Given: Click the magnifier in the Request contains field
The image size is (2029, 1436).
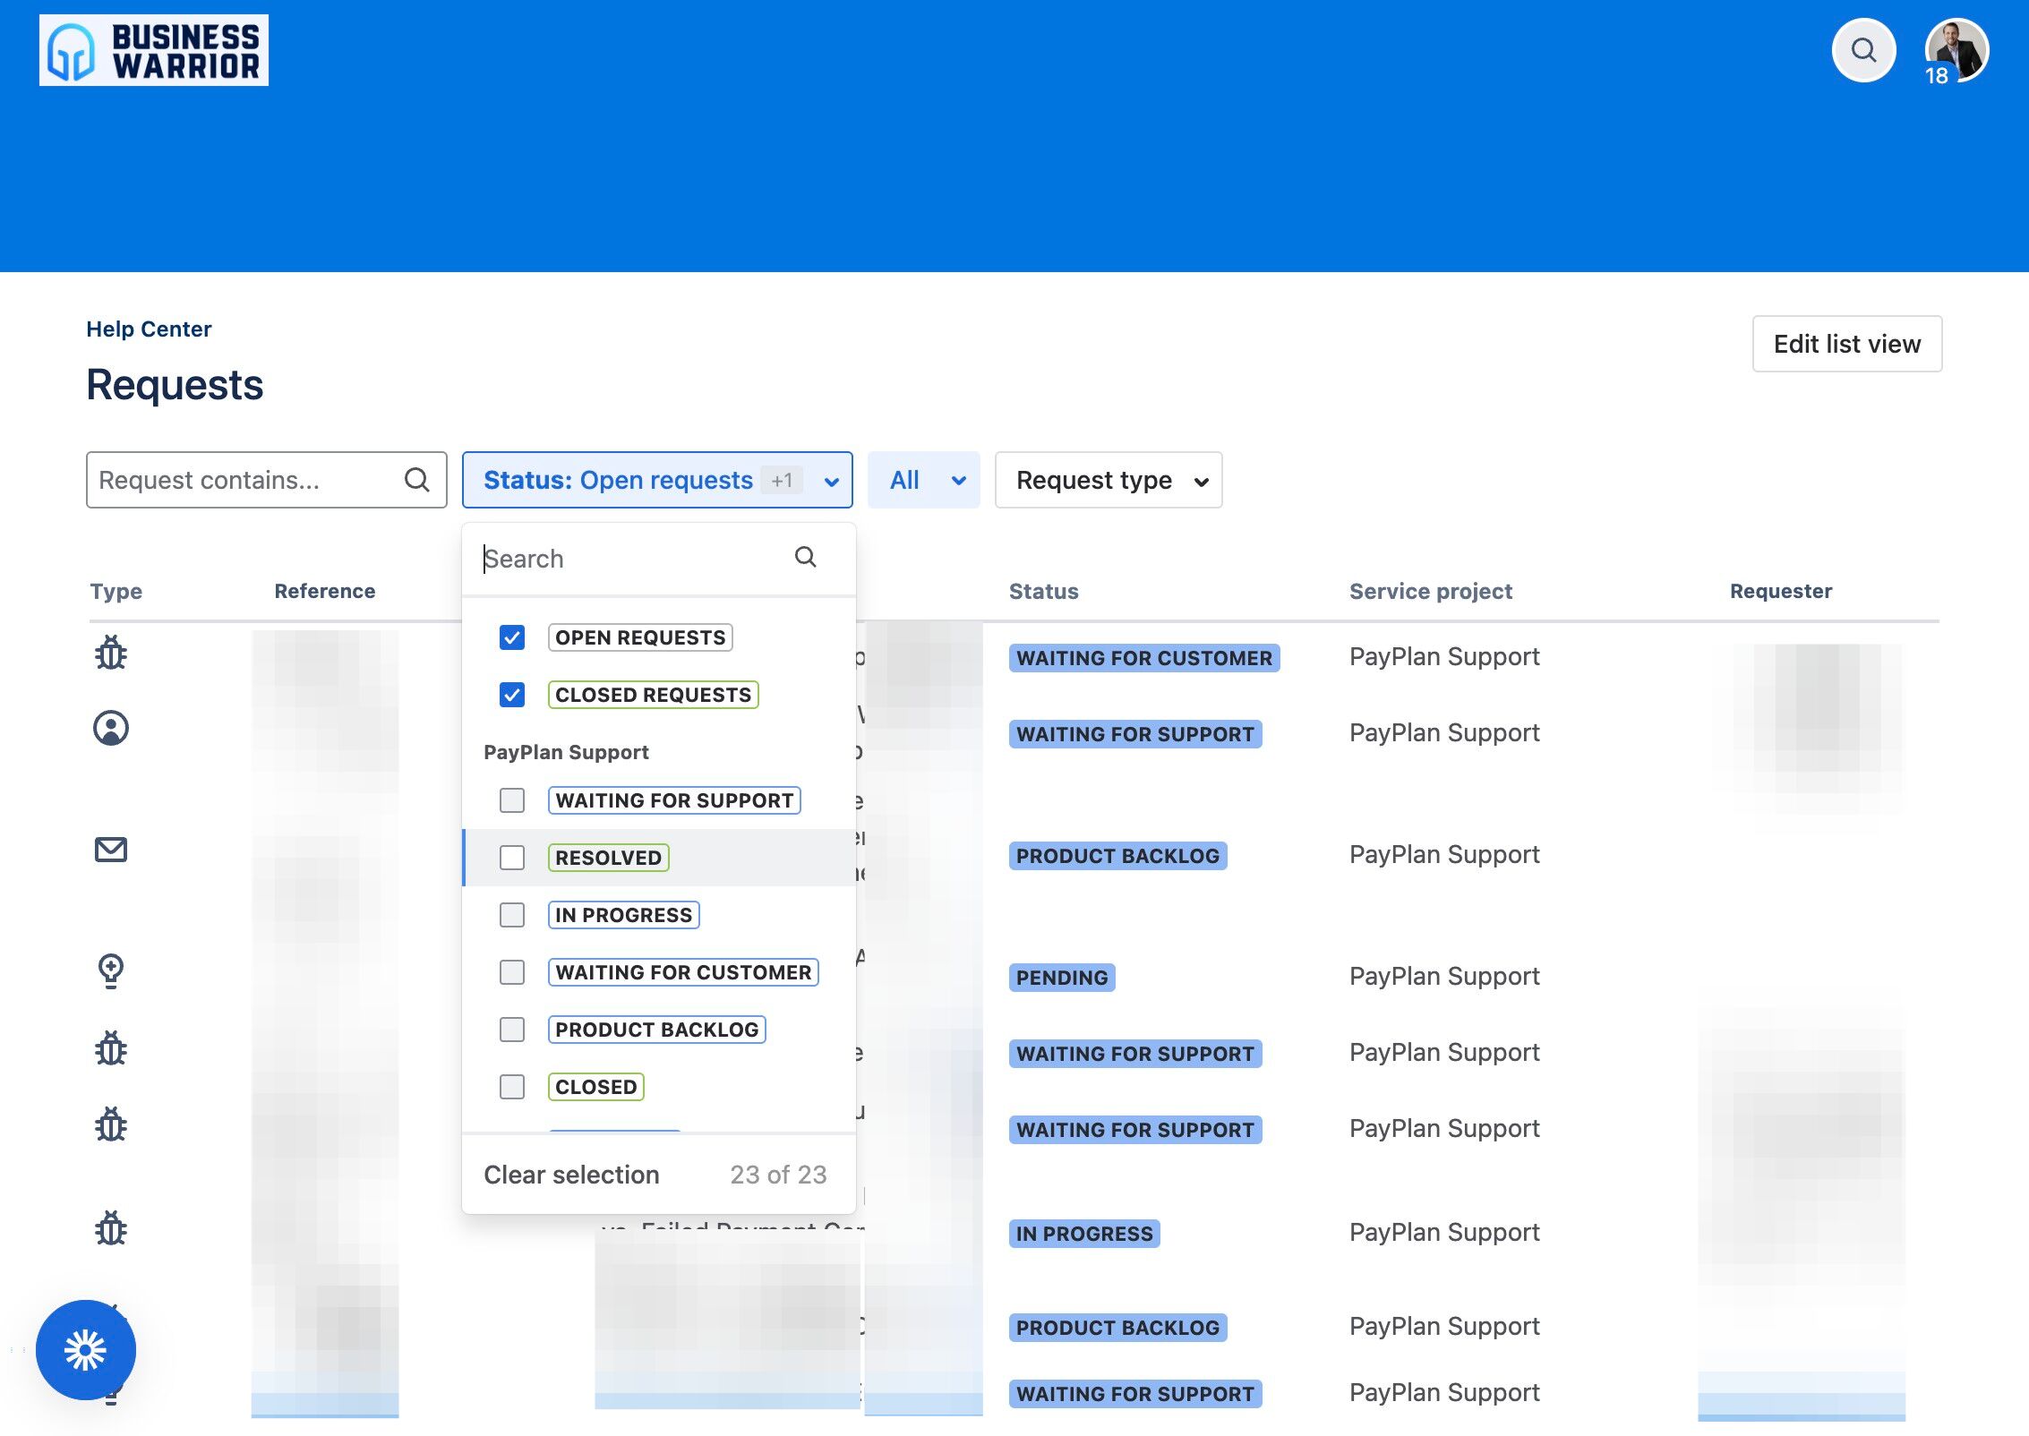Looking at the screenshot, I should [417, 480].
